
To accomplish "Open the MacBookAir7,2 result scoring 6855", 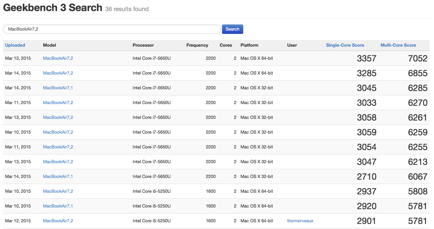I will click(58, 73).
